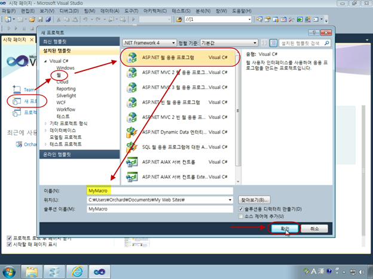The width and height of the screenshot is (373, 279).
Task: Click the crossed-tools Toolbox toolbar icon
Action: pos(292,19)
